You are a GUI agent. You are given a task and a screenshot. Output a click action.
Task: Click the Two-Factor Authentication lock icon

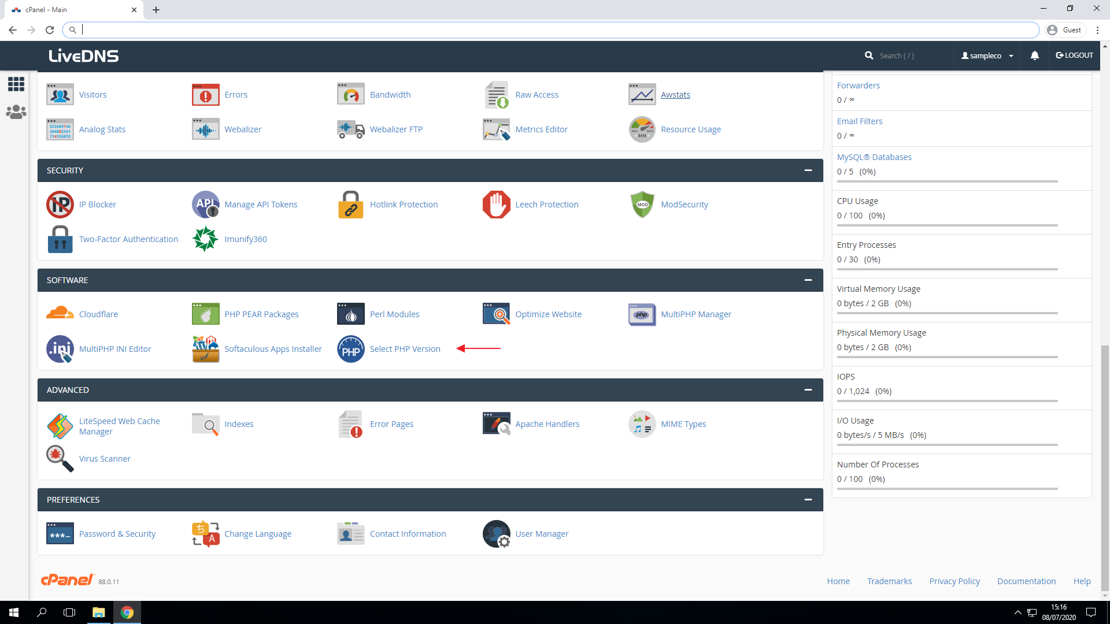point(60,239)
